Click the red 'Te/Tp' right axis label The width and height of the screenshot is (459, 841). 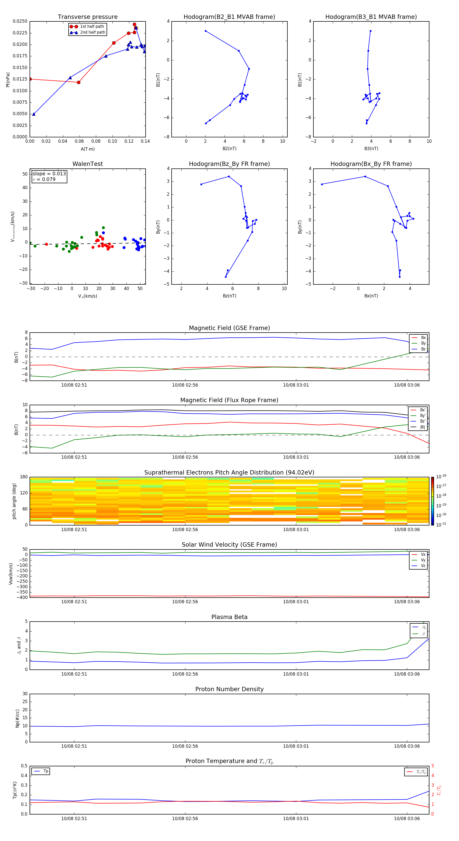point(439,790)
